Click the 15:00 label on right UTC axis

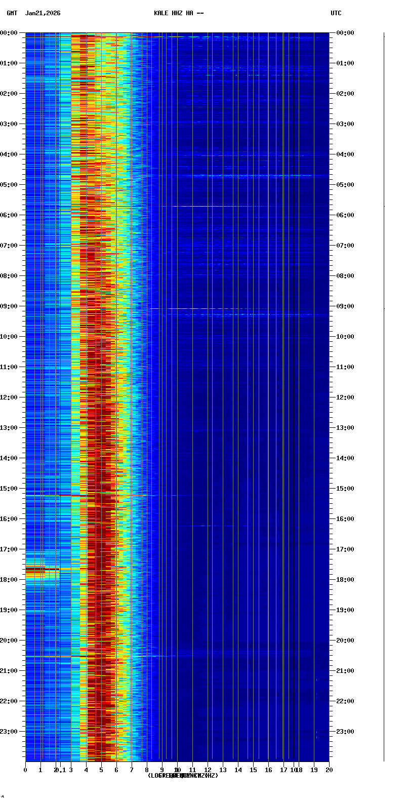pyautogui.click(x=345, y=489)
